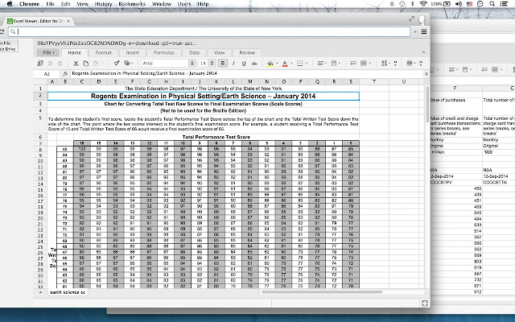Image resolution: width=515 pixels, height=322 pixels.
Task: Expand the formula bar
Action: pos(426,74)
